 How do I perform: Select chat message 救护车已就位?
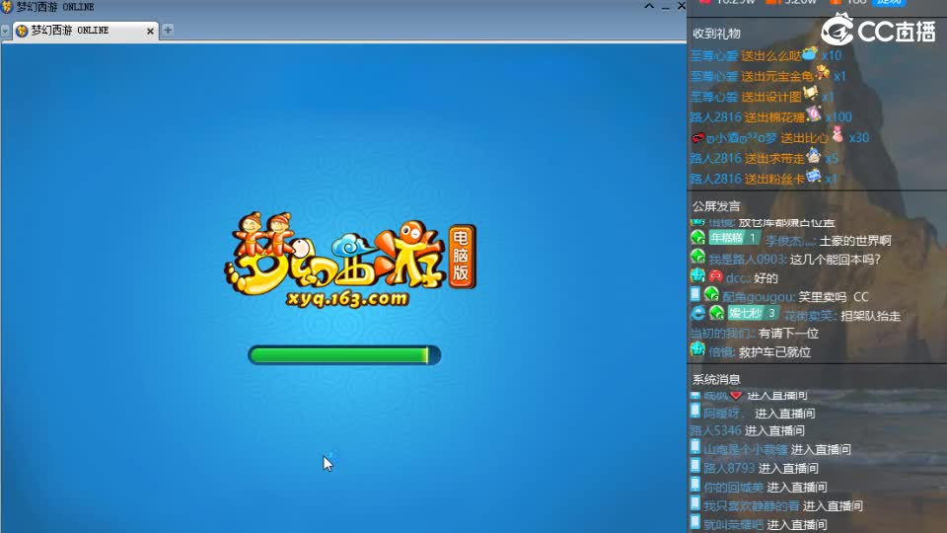[x=775, y=351]
